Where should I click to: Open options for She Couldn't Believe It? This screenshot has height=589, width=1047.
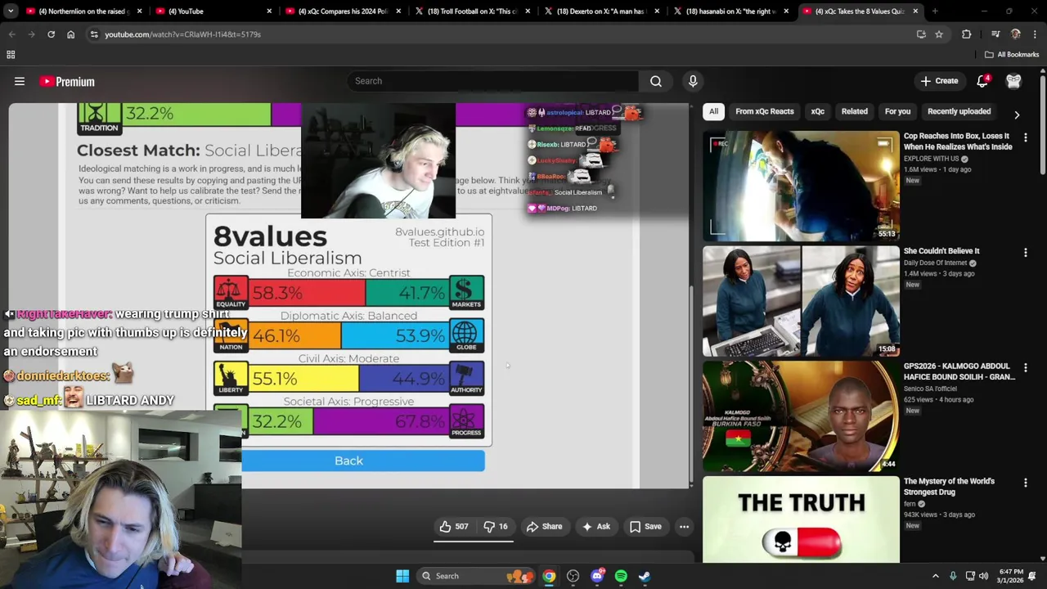click(1025, 253)
